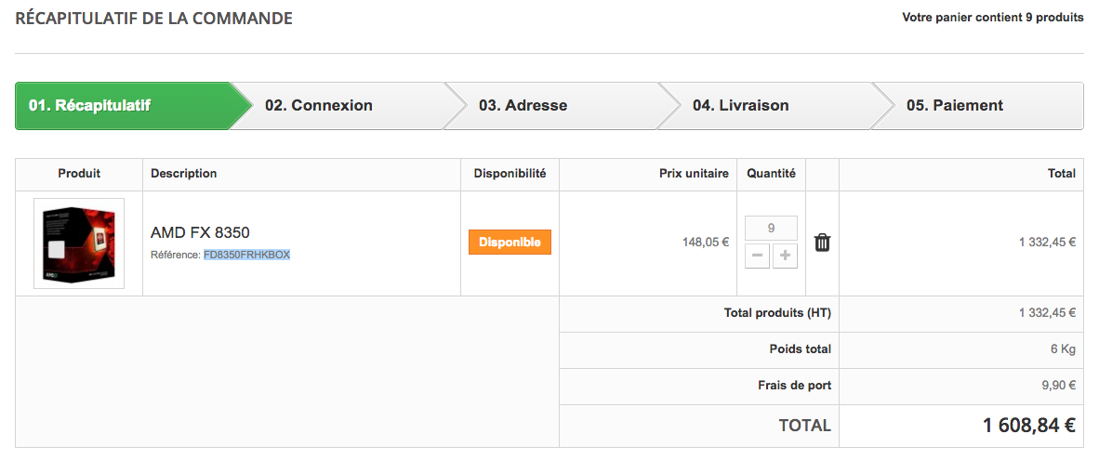Click the Votre panier contient 9 produits text
1099x460 pixels.
[992, 18]
